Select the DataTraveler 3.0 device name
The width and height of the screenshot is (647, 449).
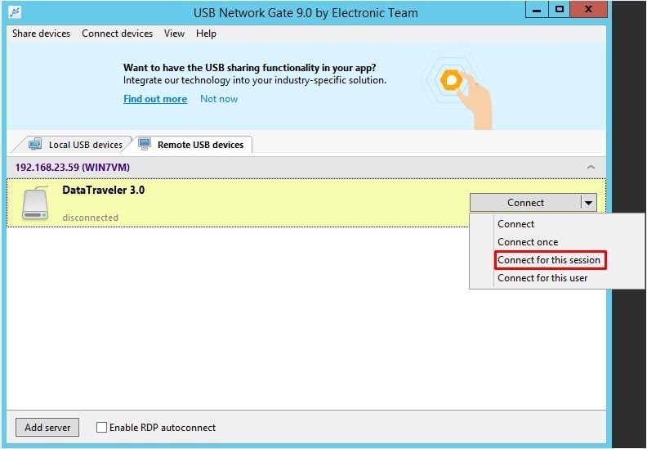(x=104, y=190)
